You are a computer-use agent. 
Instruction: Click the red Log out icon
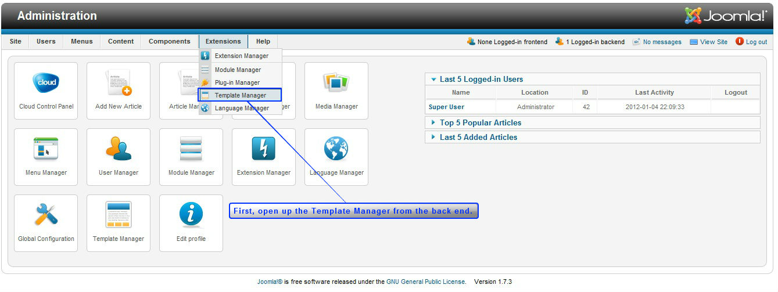[x=740, y=42]
